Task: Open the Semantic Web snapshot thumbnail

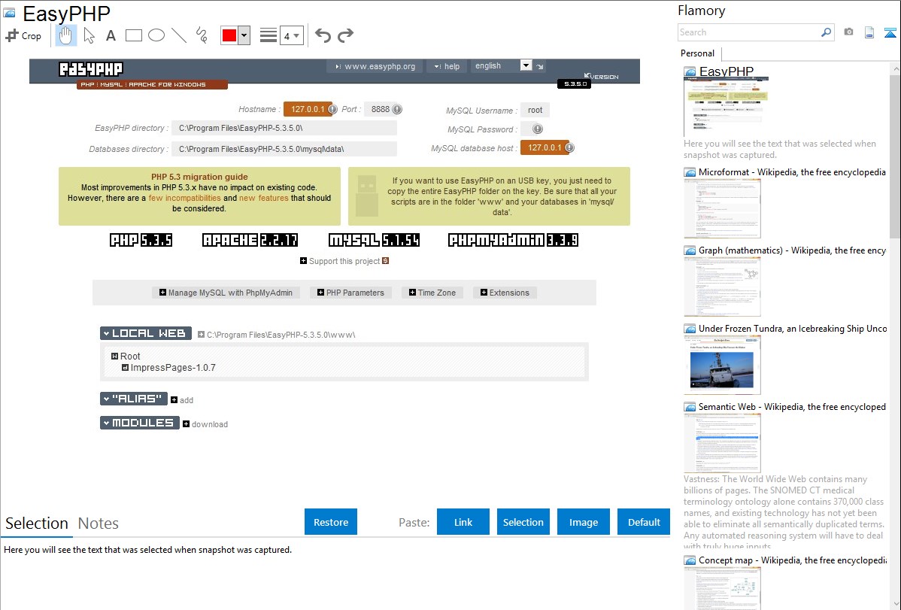Action: coord(722,442)
